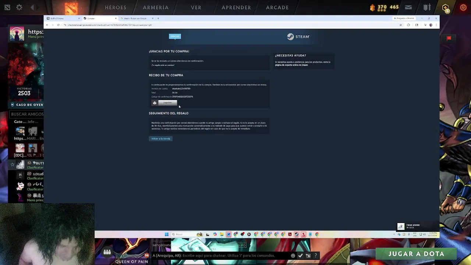Open the APRENDER menu
This screenshot has height=265, width=471.
pos(236,7)
